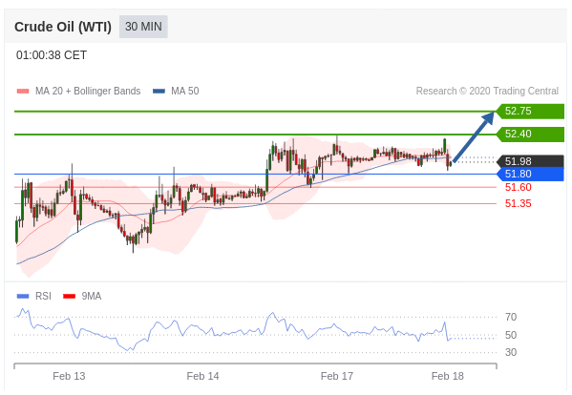Click the Feb 17 date axis label
The height and width of the screenshot is (395, 572).
pyautogui.click(x=337, y=376)
